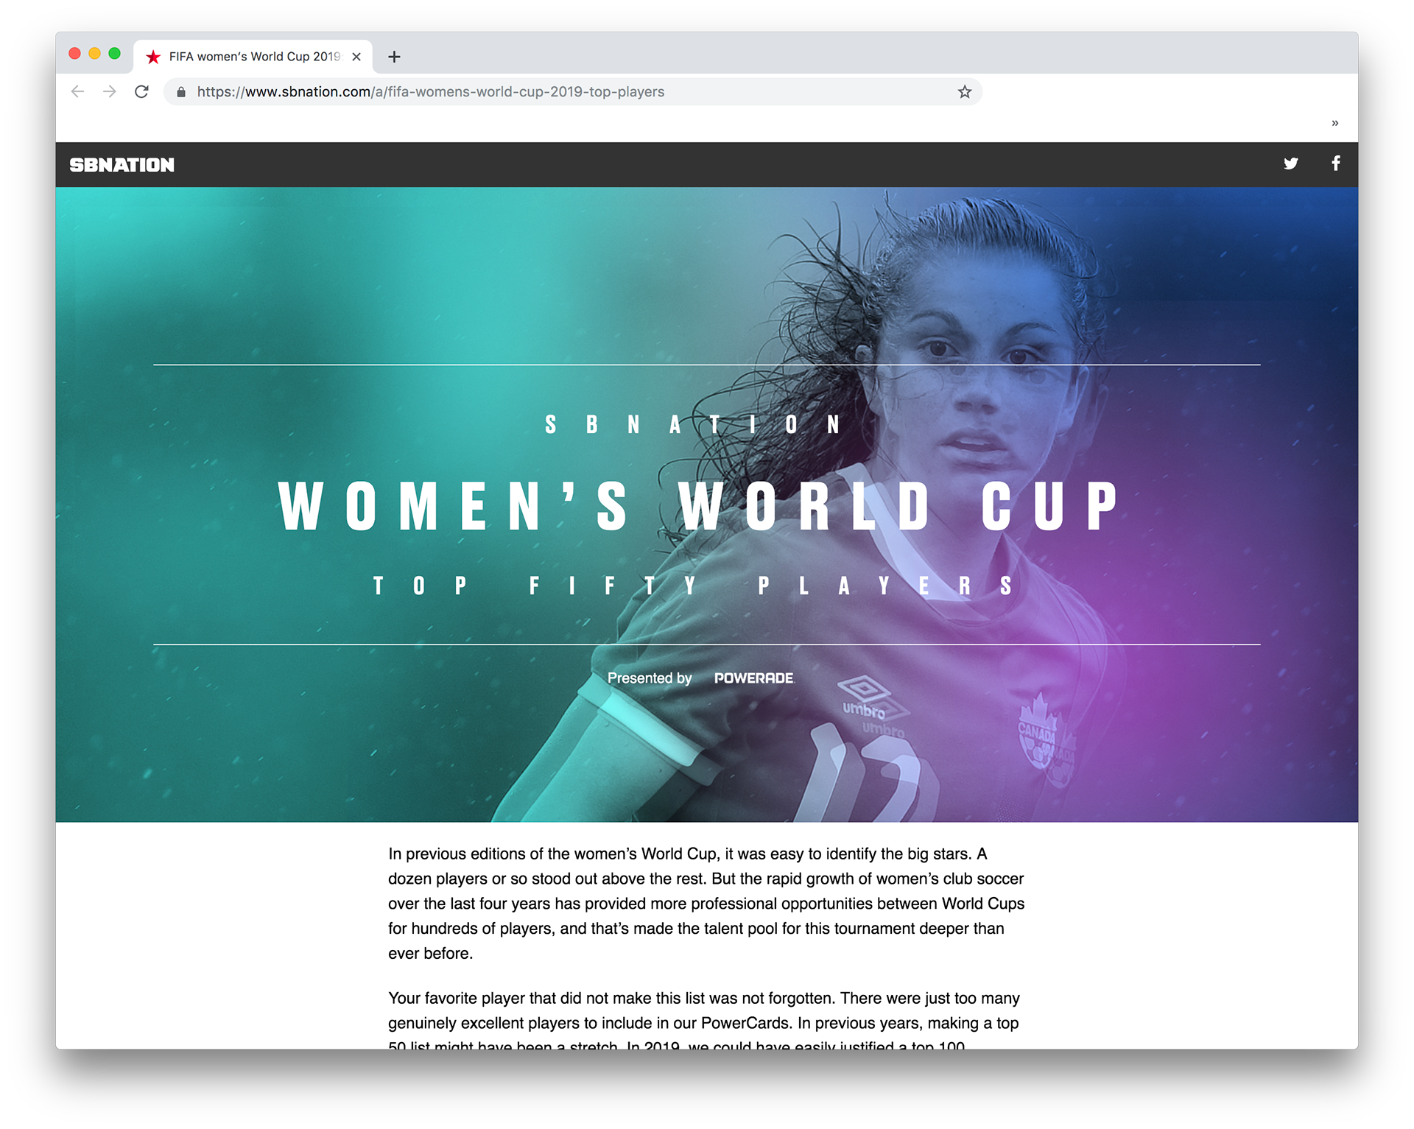This screenshot has width=1414, height=1129.
Task: Reload the page with refresh icon
Action: [x=141, y=92]
